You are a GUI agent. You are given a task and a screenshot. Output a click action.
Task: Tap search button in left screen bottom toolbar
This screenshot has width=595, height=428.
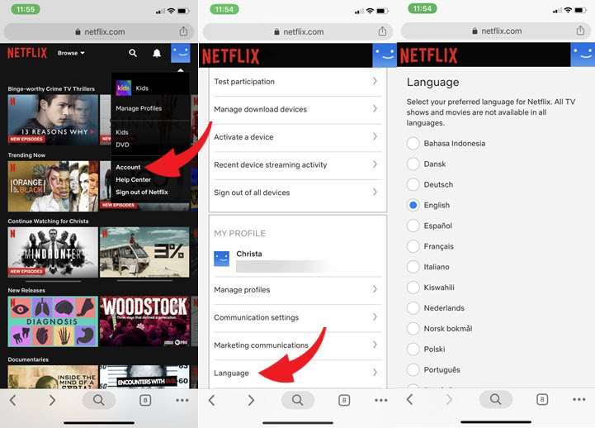[x=99, y=400]
